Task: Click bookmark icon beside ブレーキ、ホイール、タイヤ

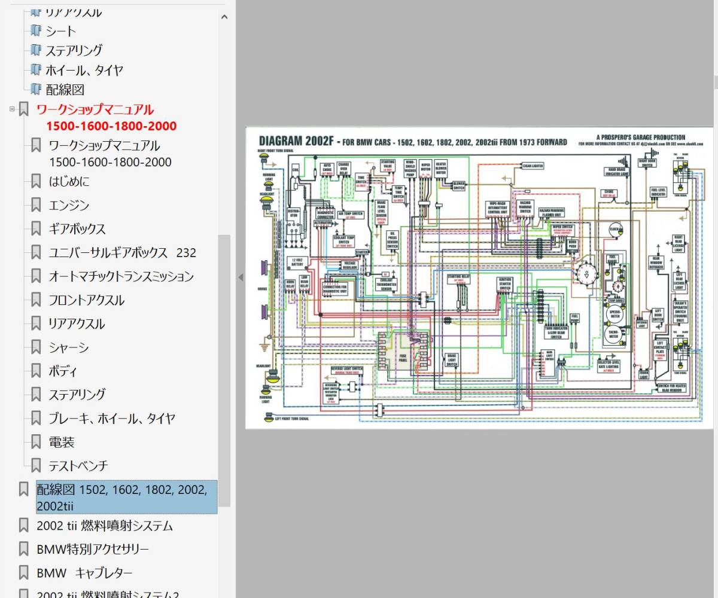Action: (x=36, y=419)
